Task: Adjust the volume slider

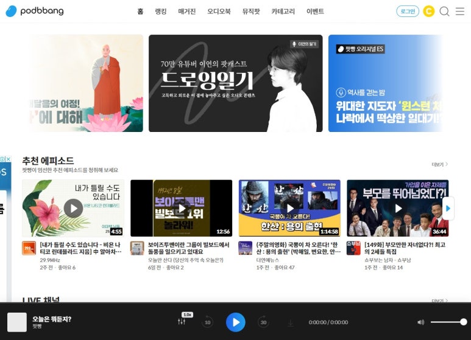Action: pos(449,322)
